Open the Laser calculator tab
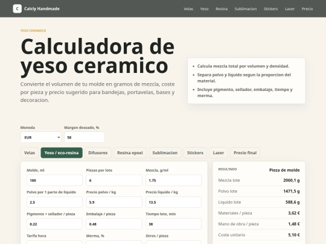The height and width of the screenshot is (244, 326). 219,152
